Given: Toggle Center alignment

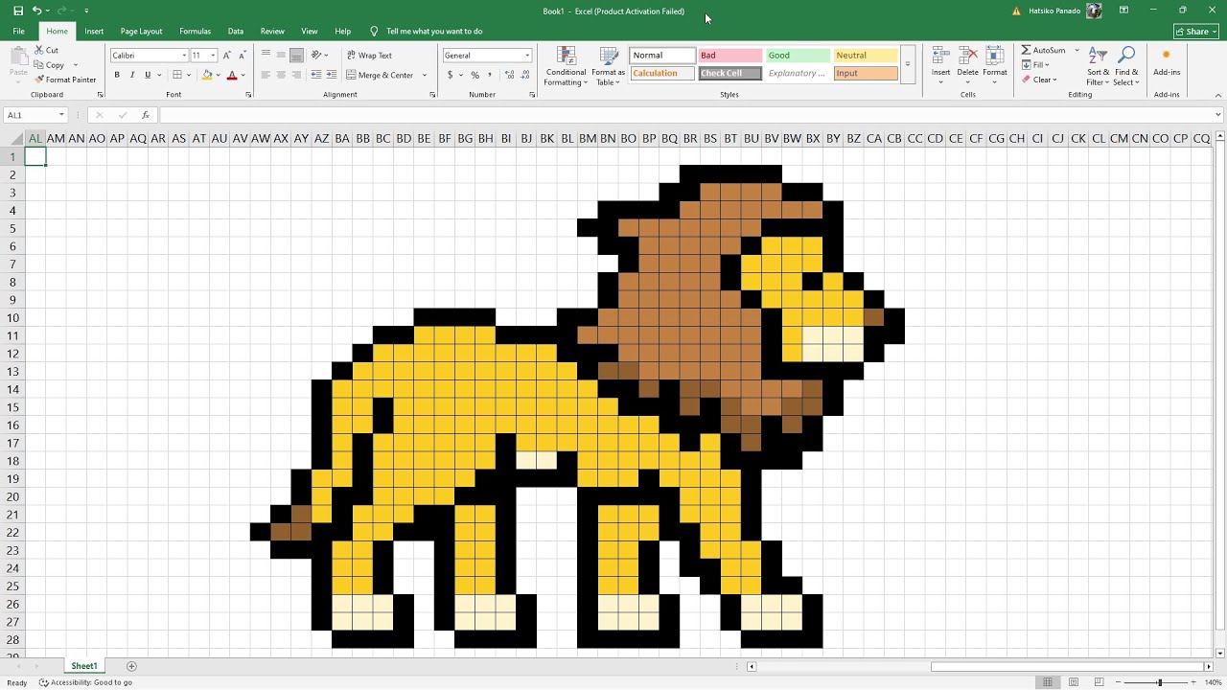Looking at the screenshot, I should [282, 75].
